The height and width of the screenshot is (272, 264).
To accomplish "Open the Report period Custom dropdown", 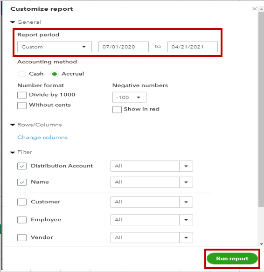I will pyautogui.click(x=55, y=47).
